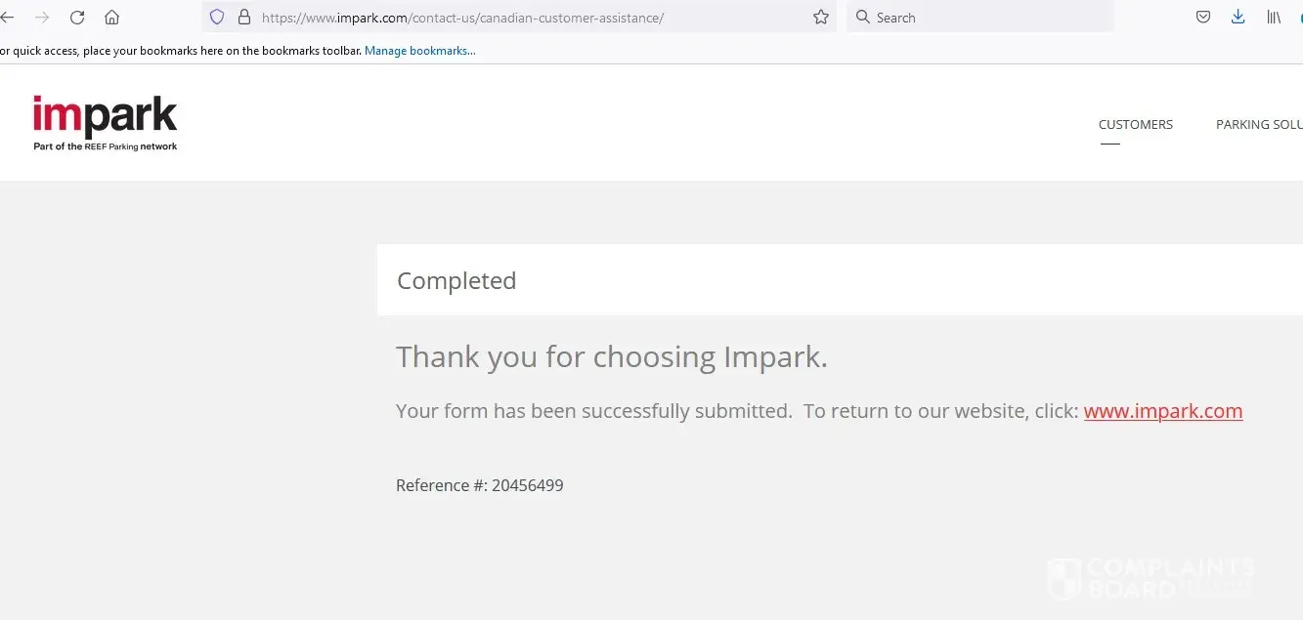
Task: Open the Library menu
Action: pos(1274,18)
